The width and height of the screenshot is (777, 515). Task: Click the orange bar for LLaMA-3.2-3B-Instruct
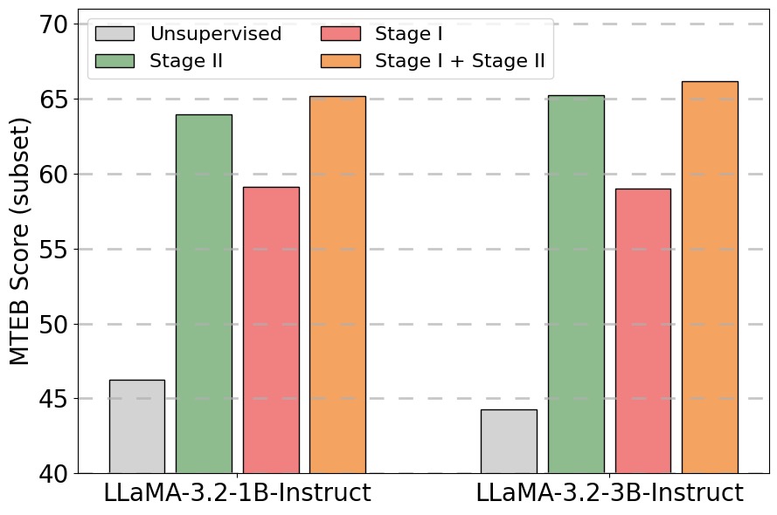click(x=710, y=277)
